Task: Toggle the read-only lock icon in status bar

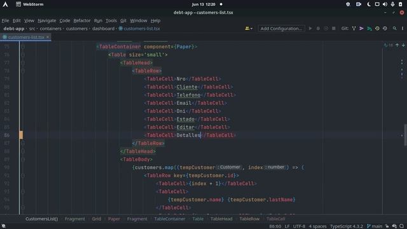Action: click(387, 226)
